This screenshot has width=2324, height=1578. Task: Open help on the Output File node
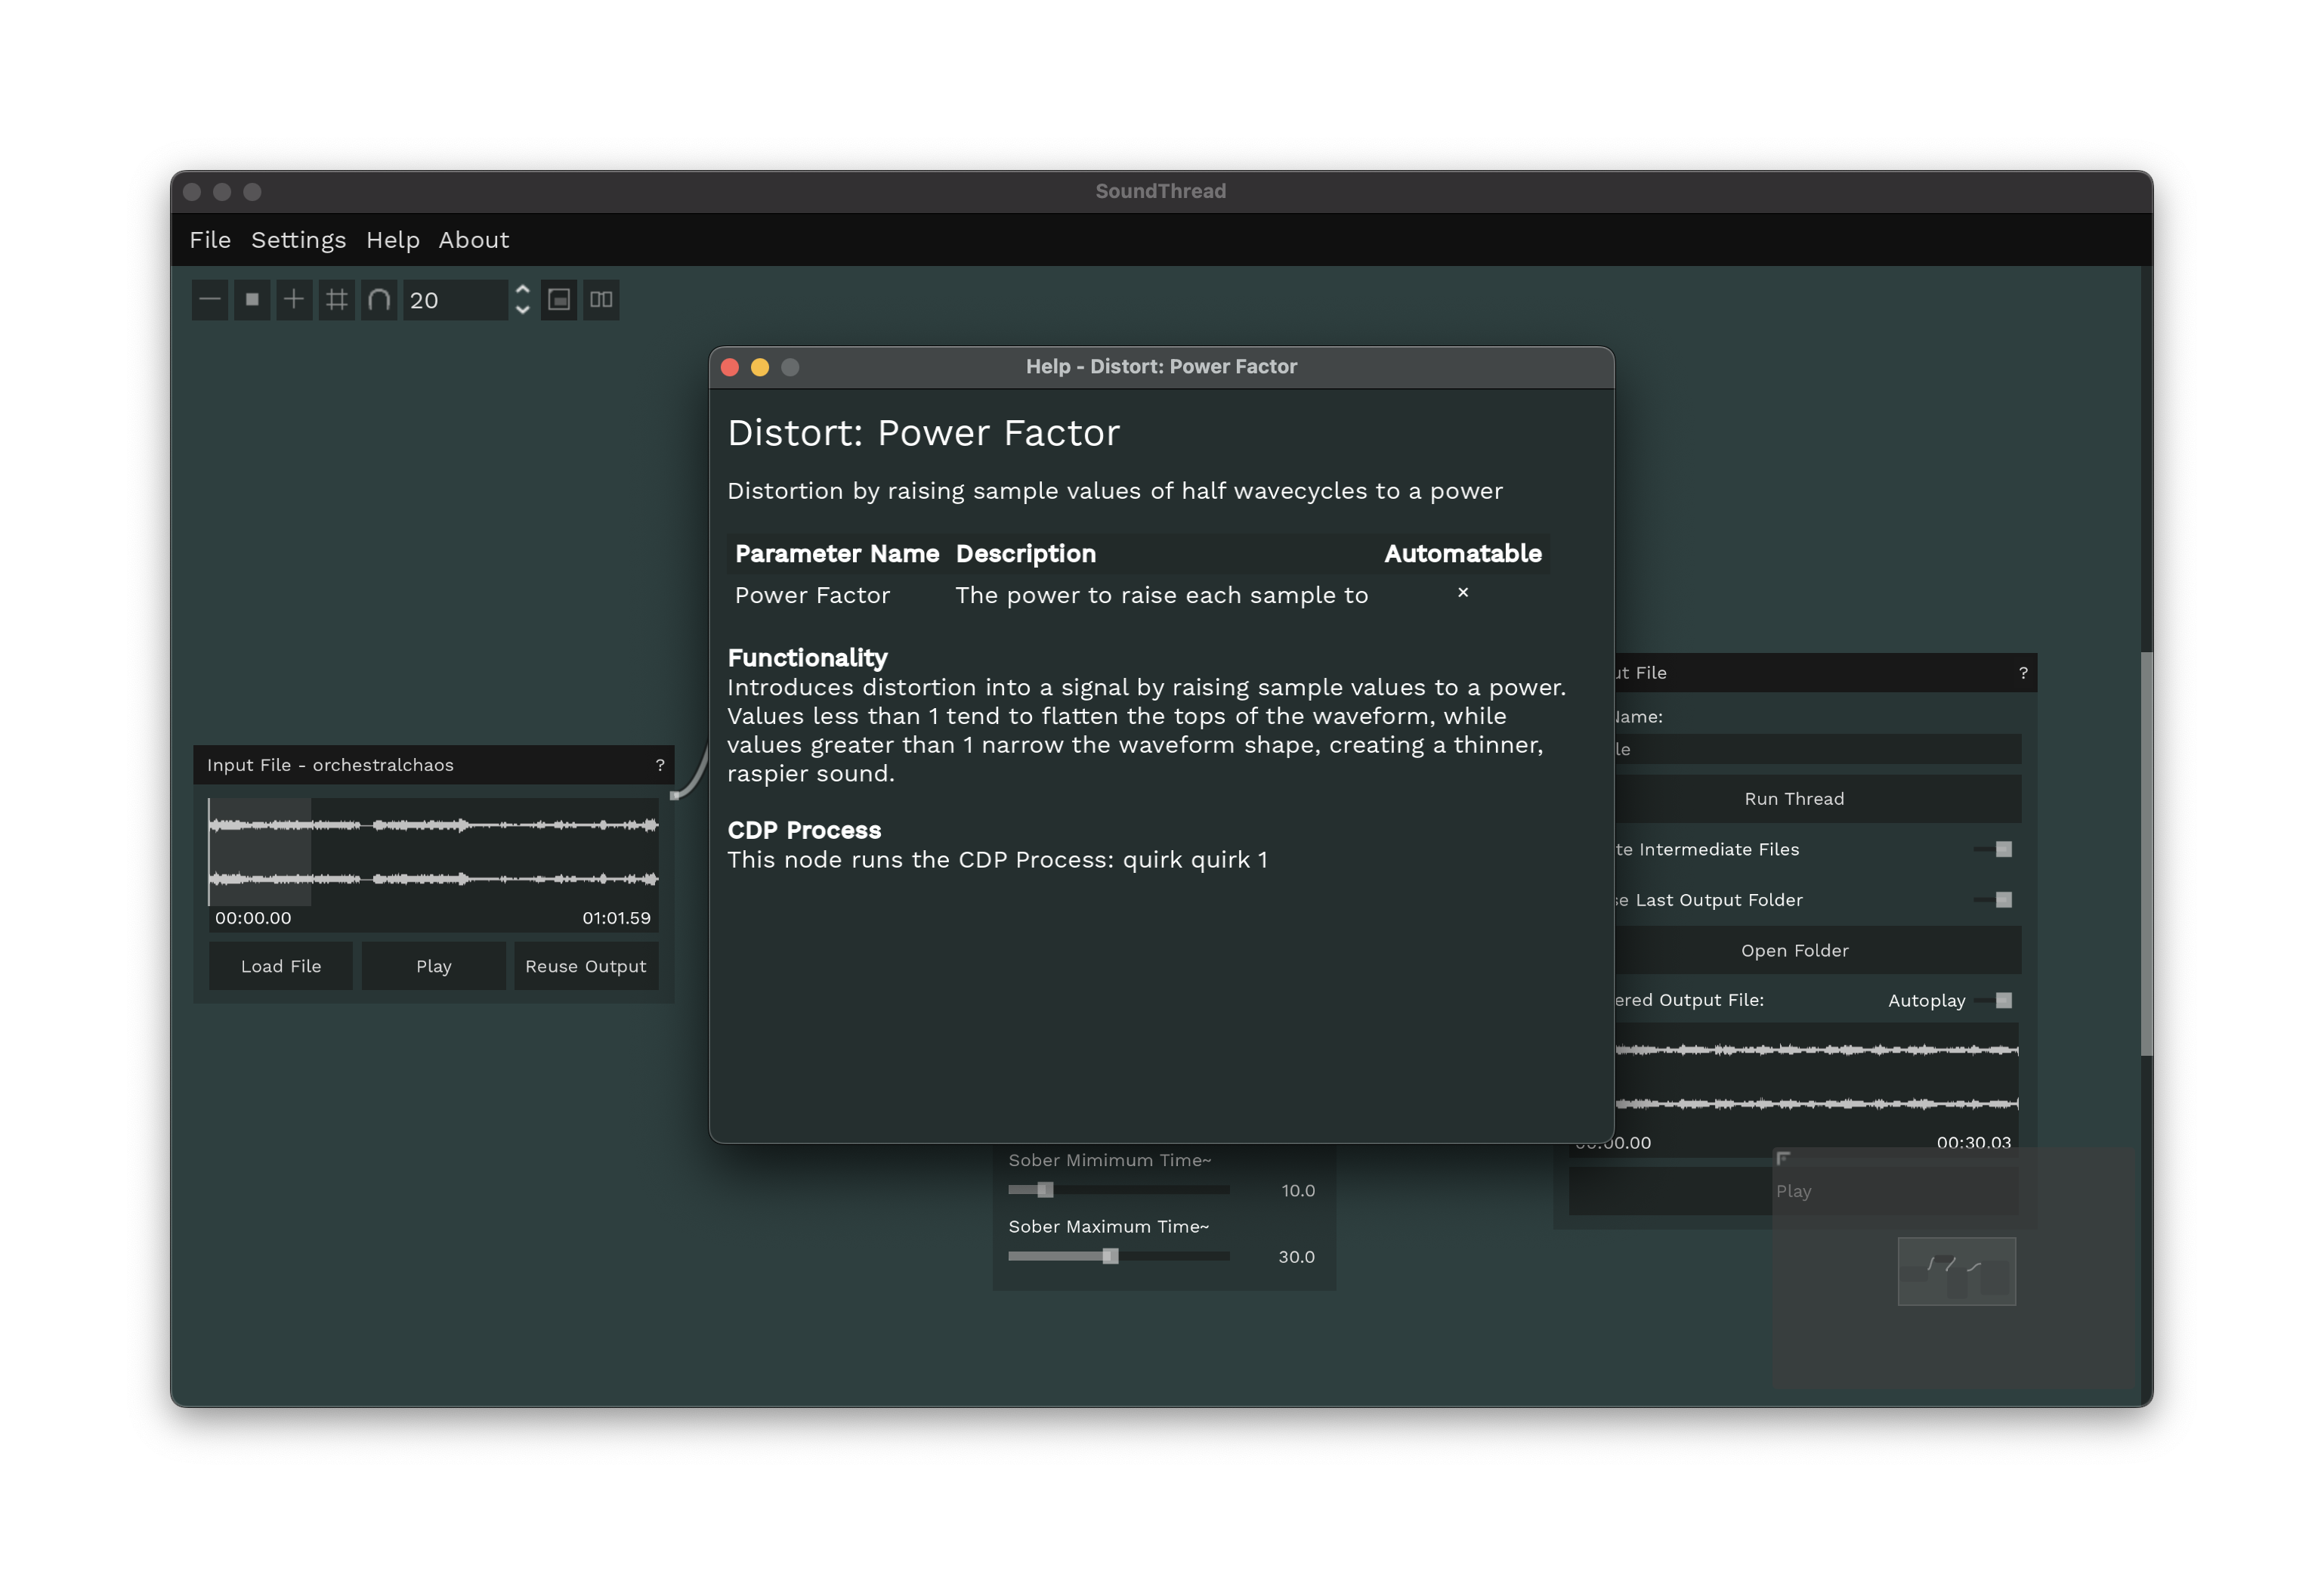click(2023, 673)
